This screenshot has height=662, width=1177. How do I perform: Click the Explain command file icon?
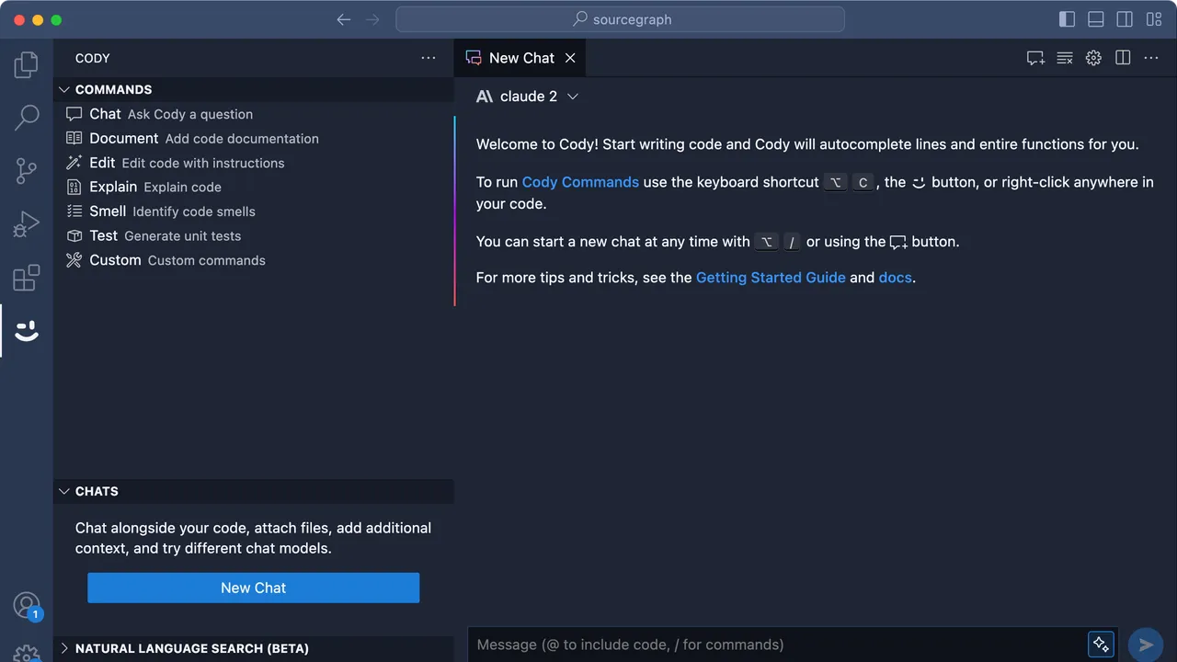(x=74, y=187)
